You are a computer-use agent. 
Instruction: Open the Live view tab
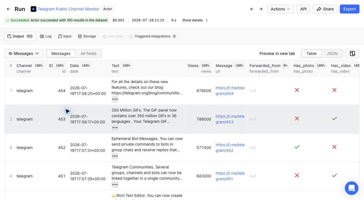(113, 36)
